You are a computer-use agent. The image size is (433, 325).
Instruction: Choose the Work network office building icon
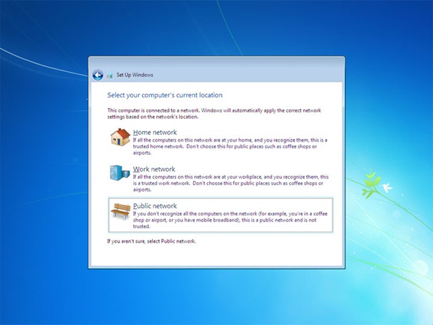120,173
